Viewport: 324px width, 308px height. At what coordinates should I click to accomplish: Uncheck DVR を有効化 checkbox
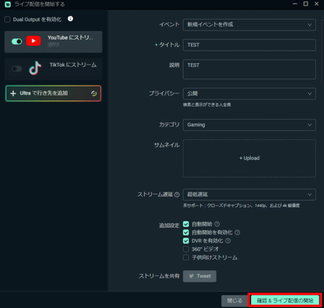186,241
